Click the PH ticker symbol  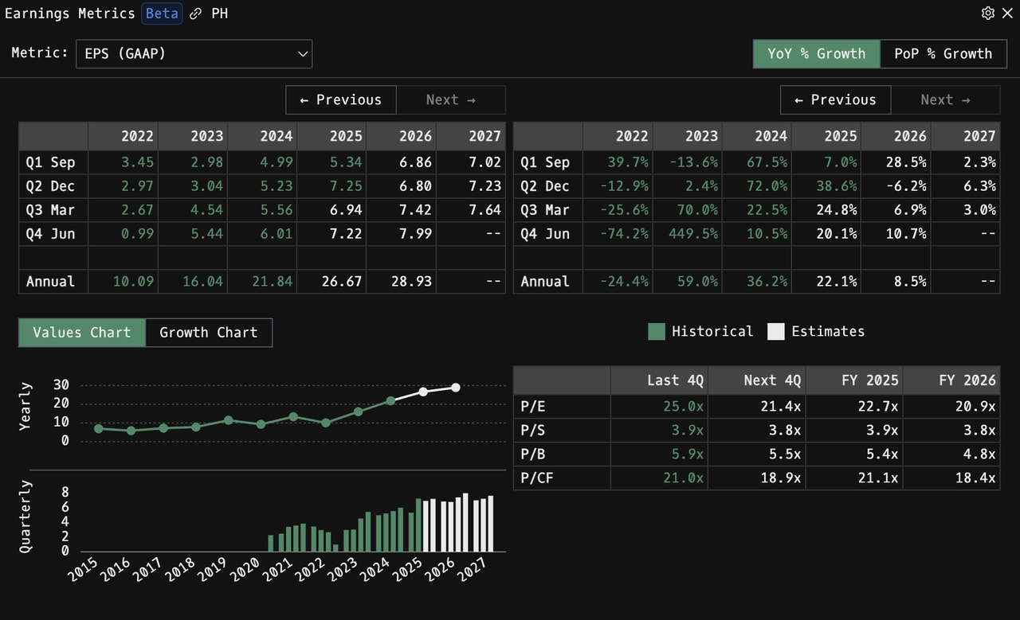tap(220, 14)
